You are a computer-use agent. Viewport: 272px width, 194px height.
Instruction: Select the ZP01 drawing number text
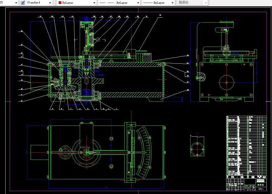point(261,189)
